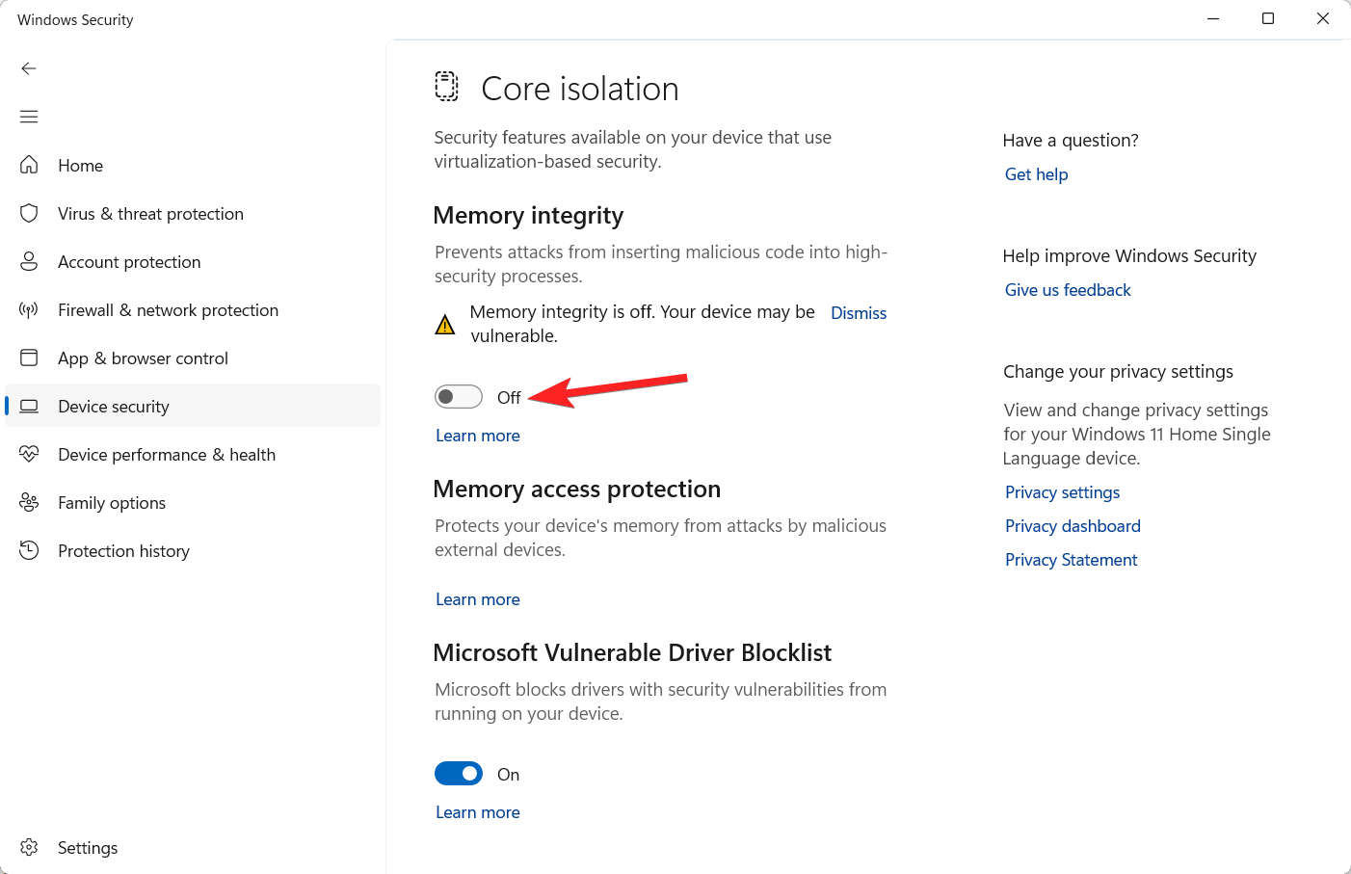The width and height of the screenshot is (1351, 874).
Task: Dismiss the Memory integrity warning
Action: [858, 312]
